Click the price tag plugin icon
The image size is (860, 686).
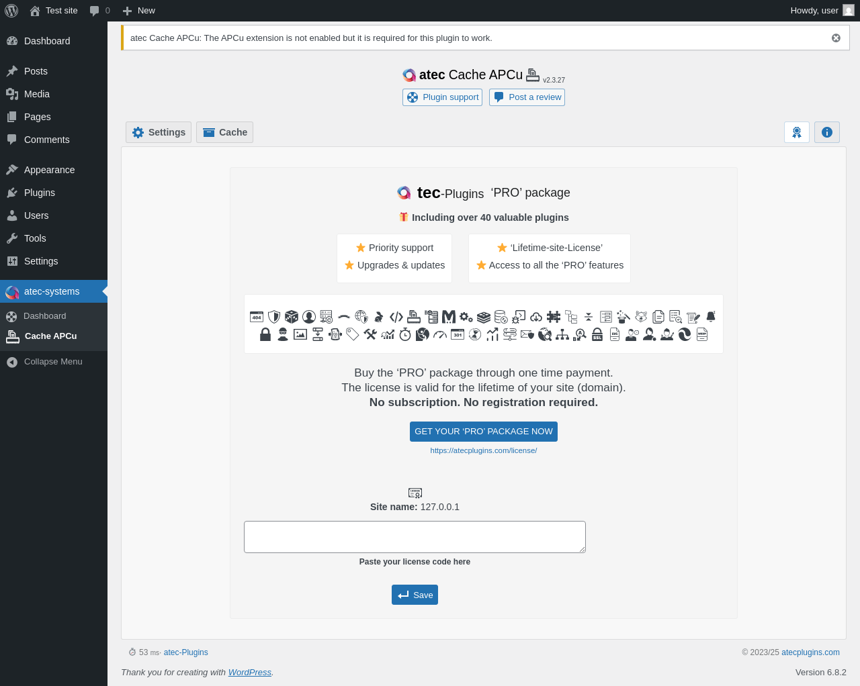coord(353,334)
